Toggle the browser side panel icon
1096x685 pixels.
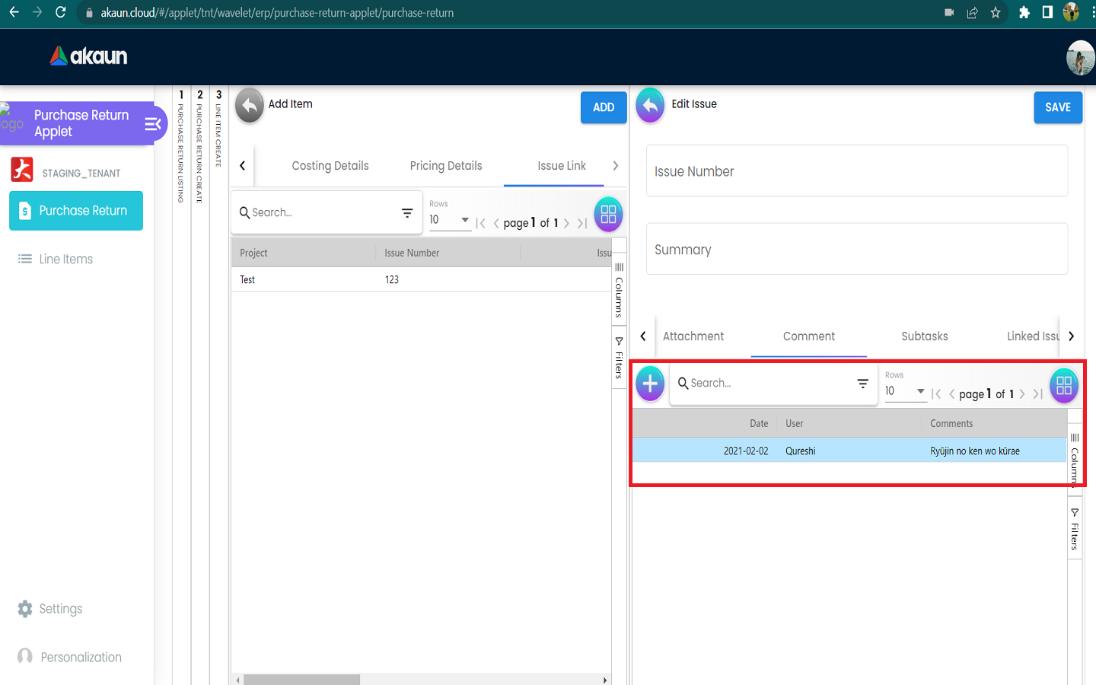point(1047,12)
